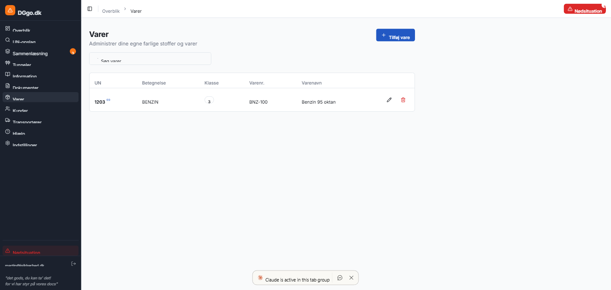
Task: Click the red Nødsituation button in the top bar
Action: click(585, 9)
